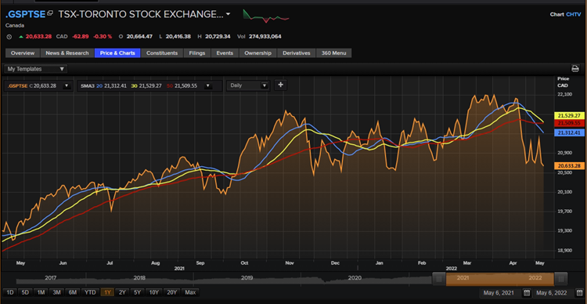Click the highlighted 2021-2022 navigator range

click(500, 279)
